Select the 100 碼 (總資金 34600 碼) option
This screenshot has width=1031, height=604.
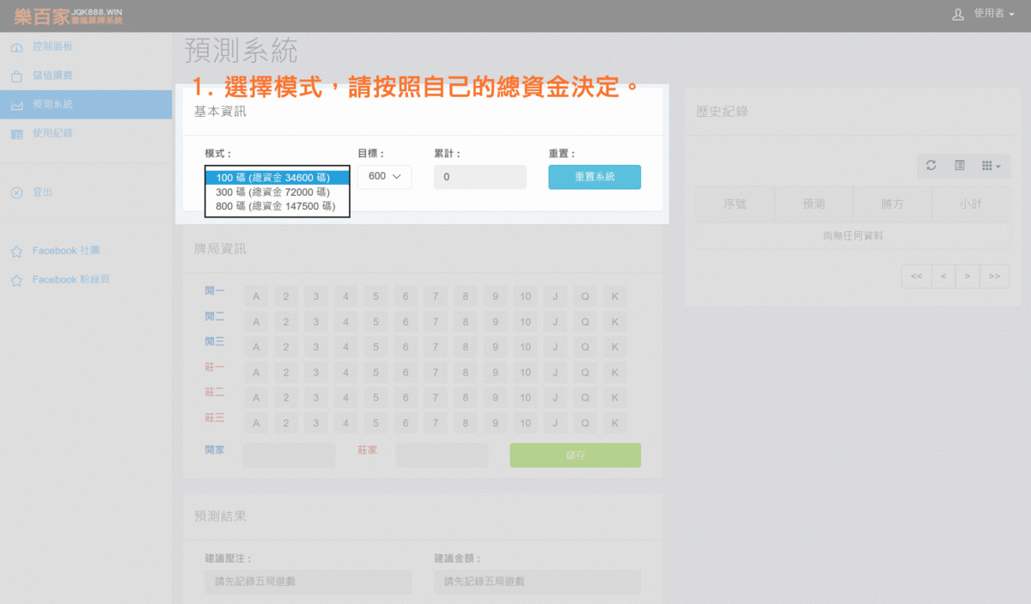point(277,177)
